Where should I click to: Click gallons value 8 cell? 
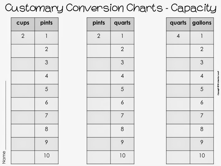coord(202,131)
